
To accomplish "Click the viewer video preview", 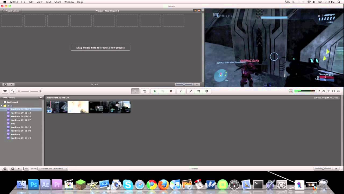I will click(274, 48).
